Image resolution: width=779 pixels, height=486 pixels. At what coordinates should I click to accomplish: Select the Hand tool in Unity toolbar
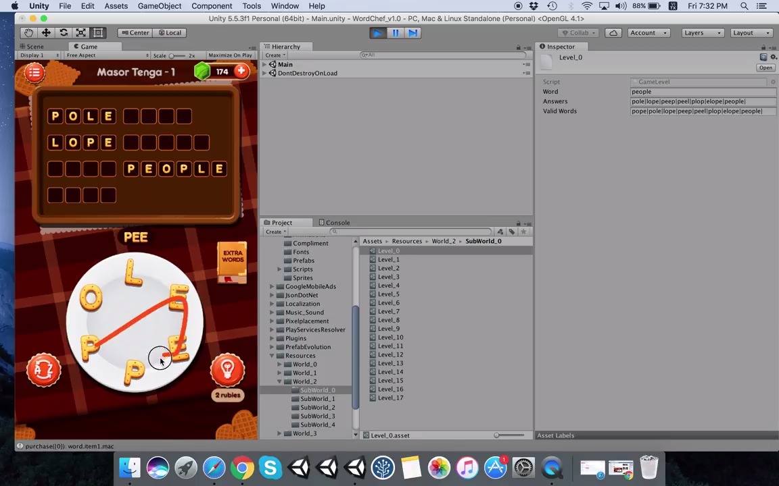29,32
